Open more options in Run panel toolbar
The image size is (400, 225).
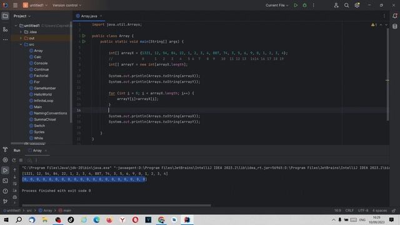tap(36, 160)
